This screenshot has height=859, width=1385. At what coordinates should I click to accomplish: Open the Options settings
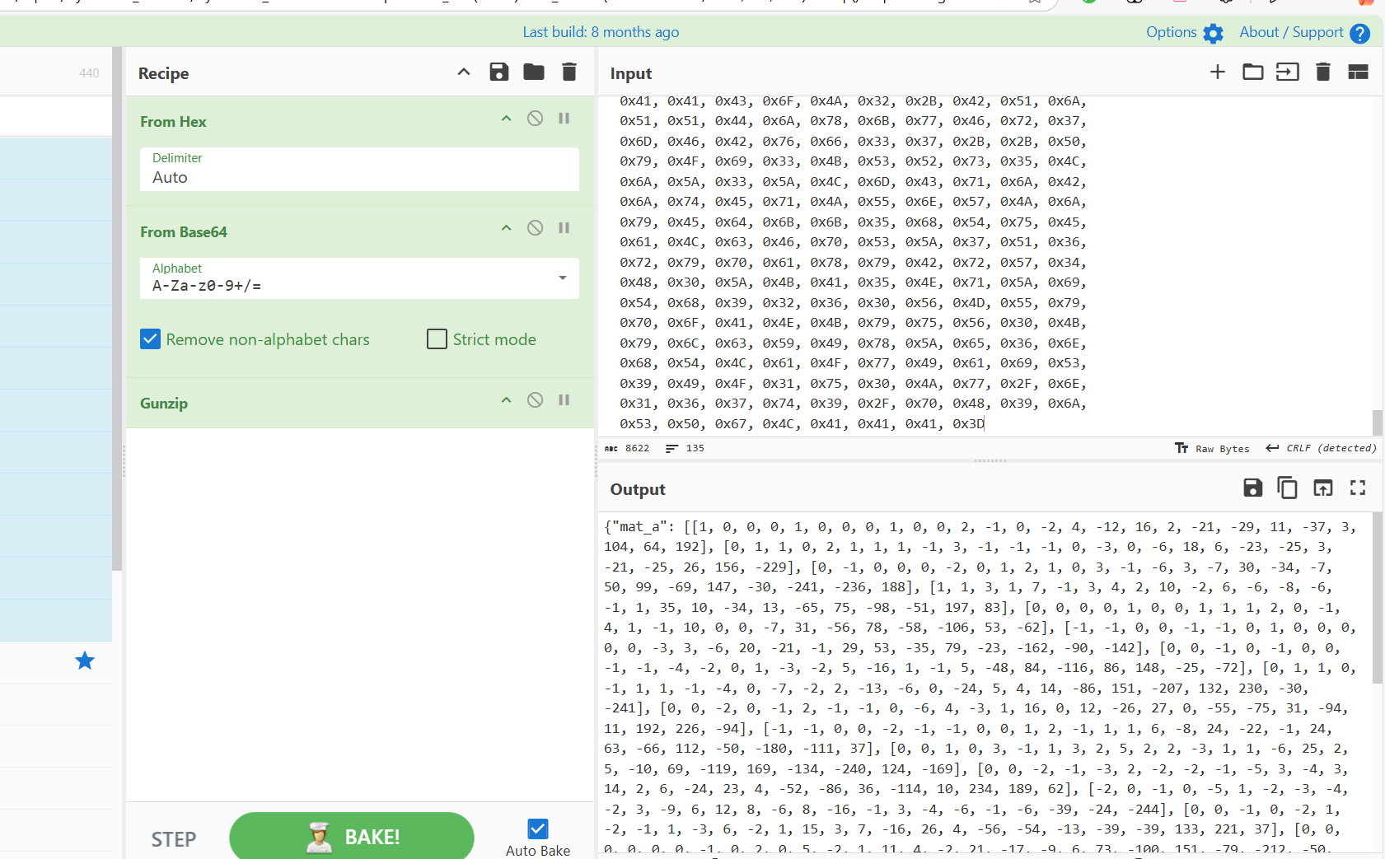coord(1184,32)
